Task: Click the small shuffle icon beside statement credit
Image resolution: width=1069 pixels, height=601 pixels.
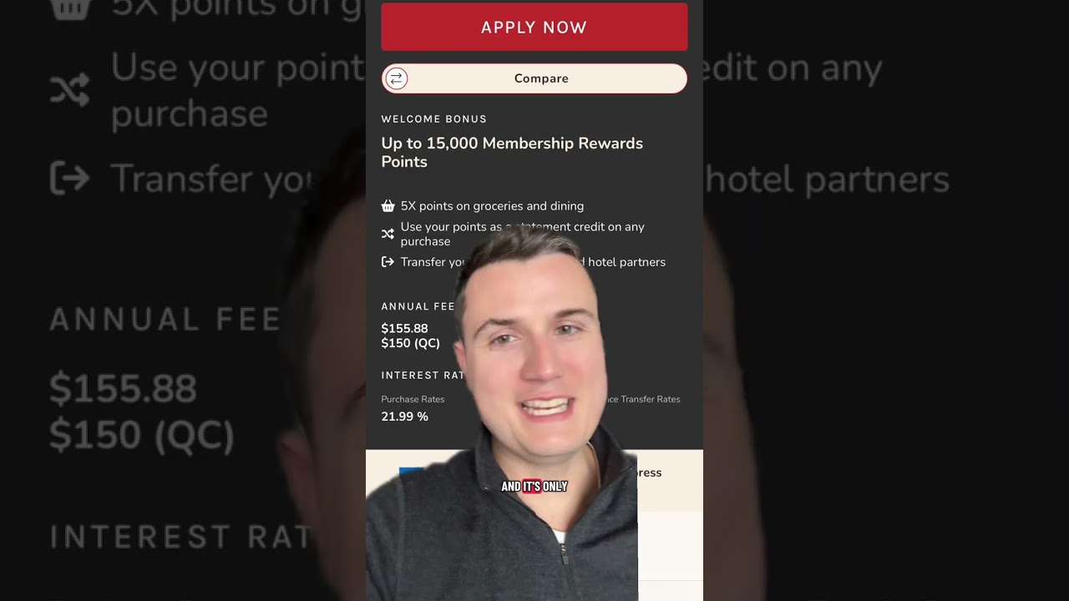Action: click(x=388, y=234)
